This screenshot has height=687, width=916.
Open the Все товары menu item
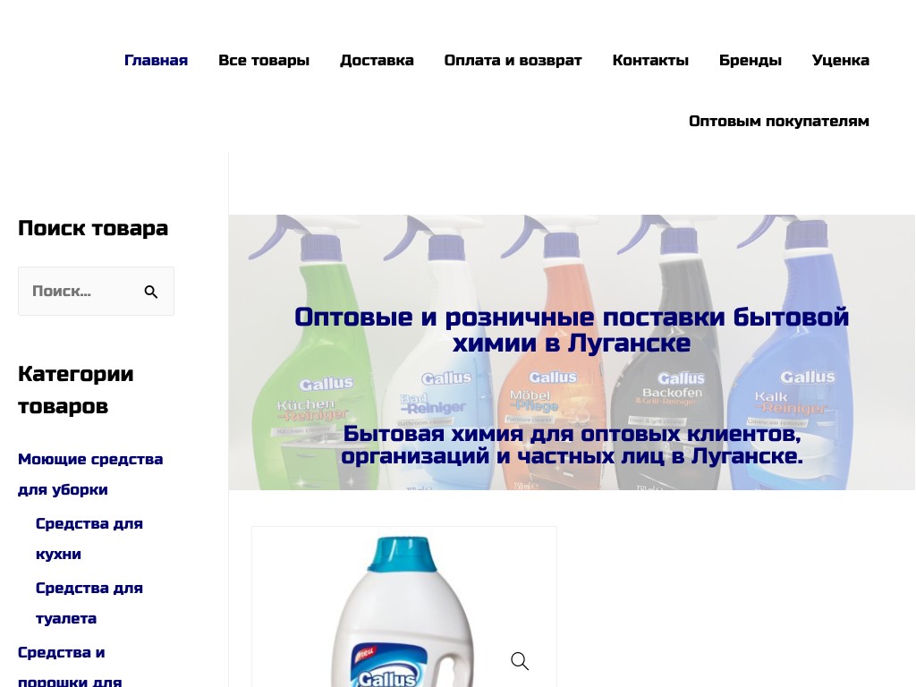click(264, 60)
